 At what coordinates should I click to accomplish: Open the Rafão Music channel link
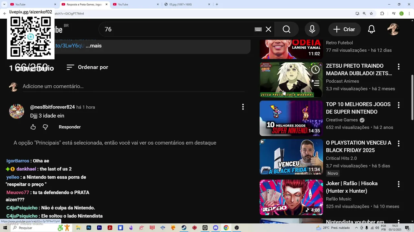pyautogui.click(x=339, y=199)
